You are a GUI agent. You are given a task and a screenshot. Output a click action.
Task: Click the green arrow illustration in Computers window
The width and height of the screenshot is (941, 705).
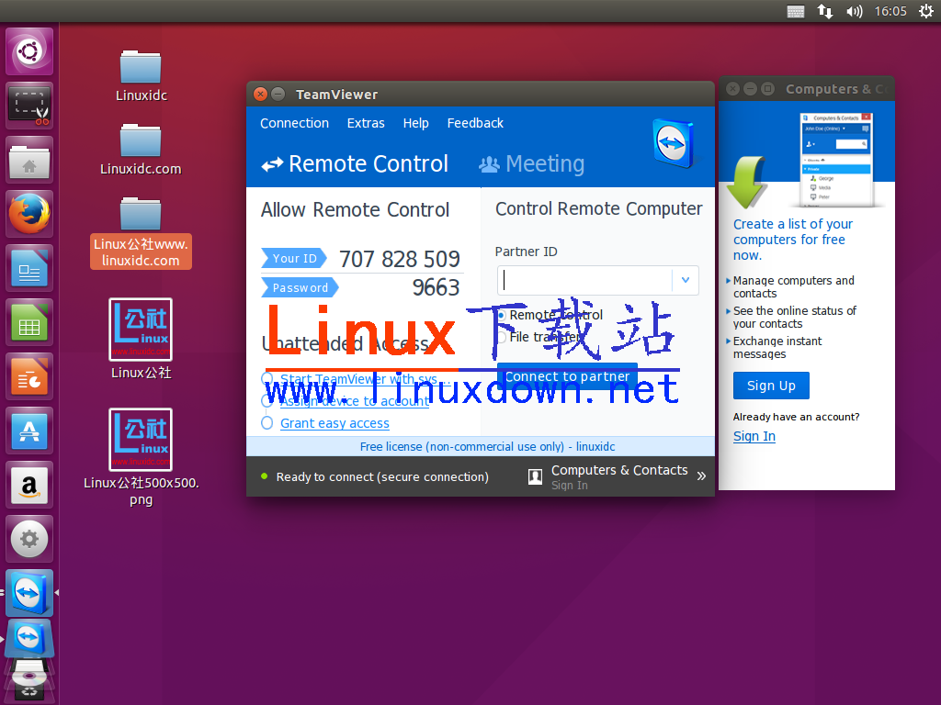coord(745,182)
